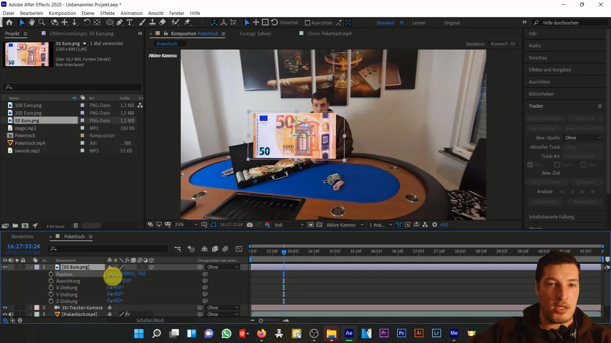The image size is (611, 343).
Task: Collapse the 50 Euro.png layer properties
Action: click(x=31, y=267)
